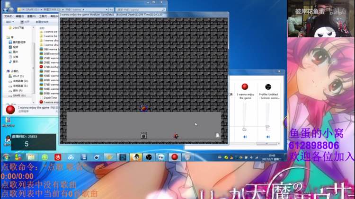The image size is (355, 199).
Task: Mute I wanna enjoy the game in mixer
Action: pyautogui.click(x=245, y=137)
